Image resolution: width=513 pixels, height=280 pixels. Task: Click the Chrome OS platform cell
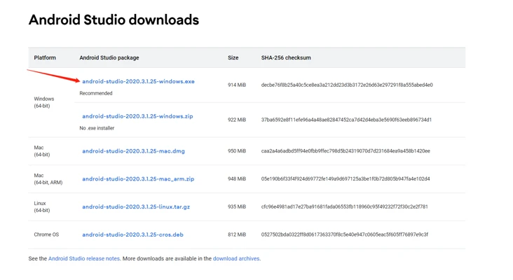pyautogui.click(x=47, y=235)
